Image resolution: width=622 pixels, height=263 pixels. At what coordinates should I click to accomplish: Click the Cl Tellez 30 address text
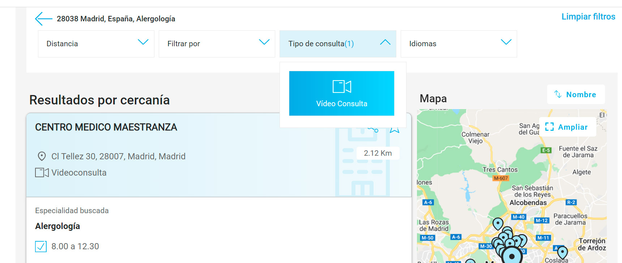[118, 156]
